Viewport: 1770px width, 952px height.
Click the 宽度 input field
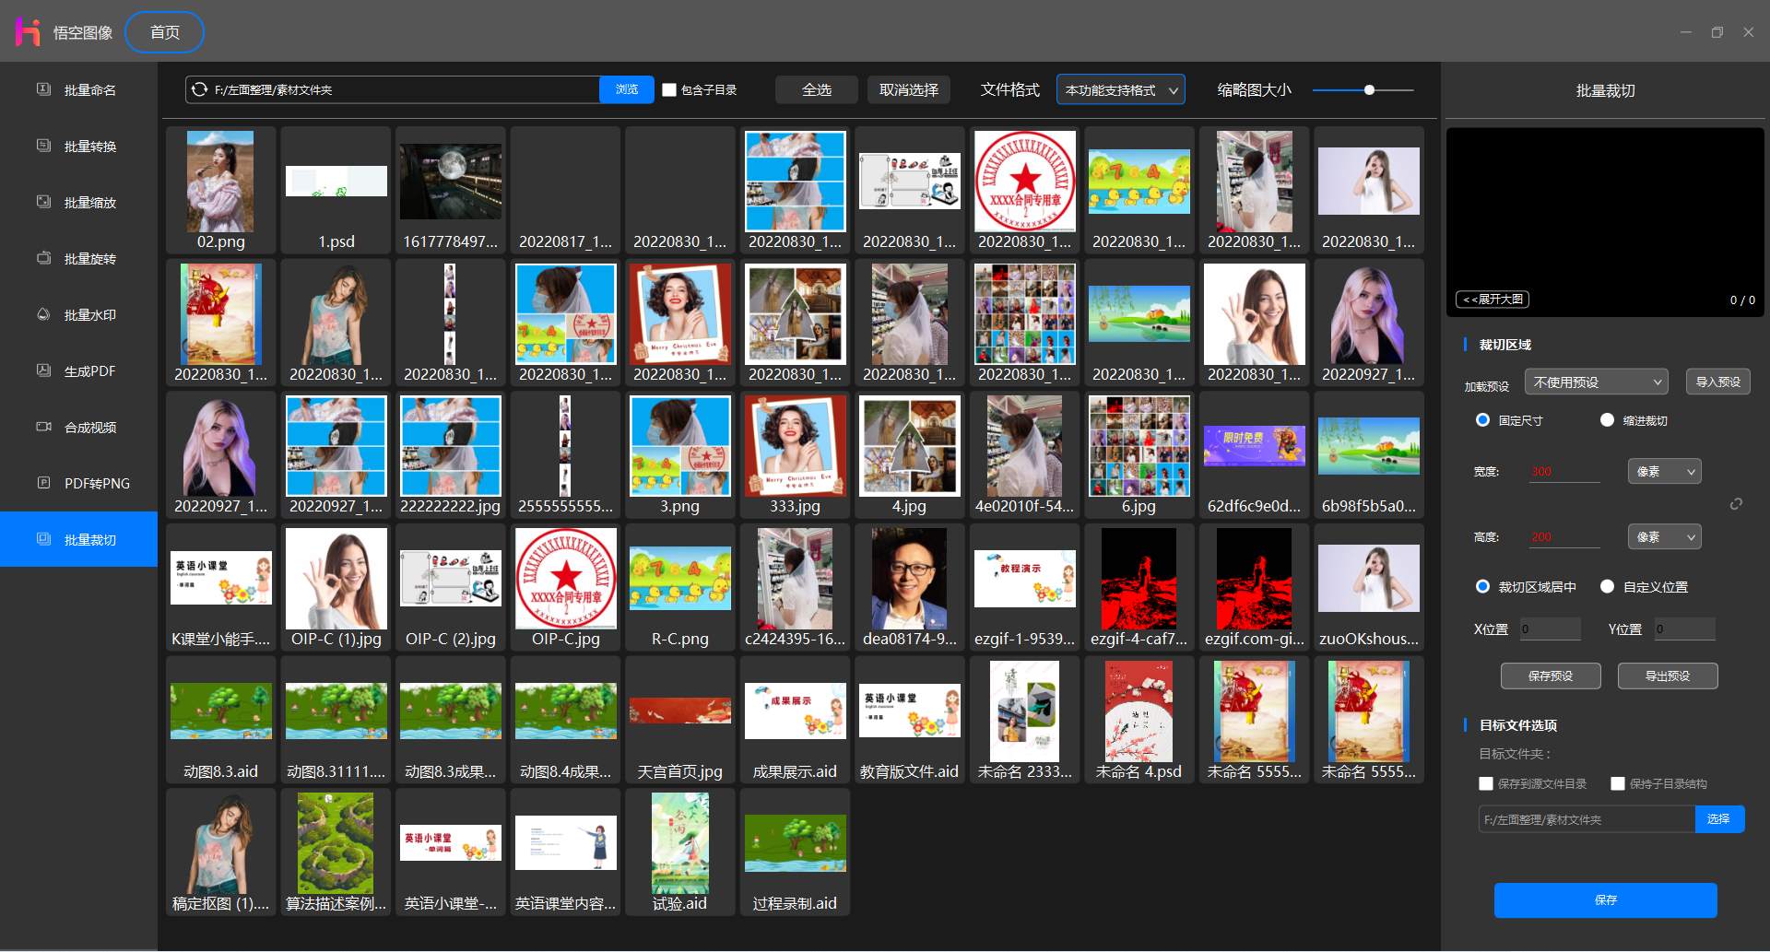[1564, 471]
